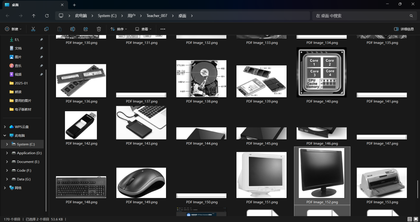Click the Delete trash can icon
The image size is (420, 222).
[x=99, y=29]
